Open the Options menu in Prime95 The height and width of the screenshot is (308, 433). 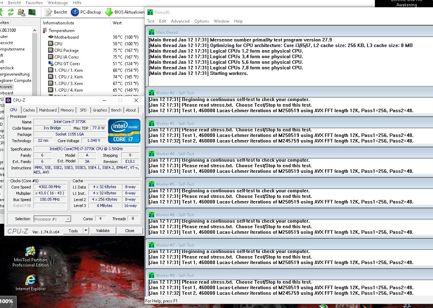[202, 21]
